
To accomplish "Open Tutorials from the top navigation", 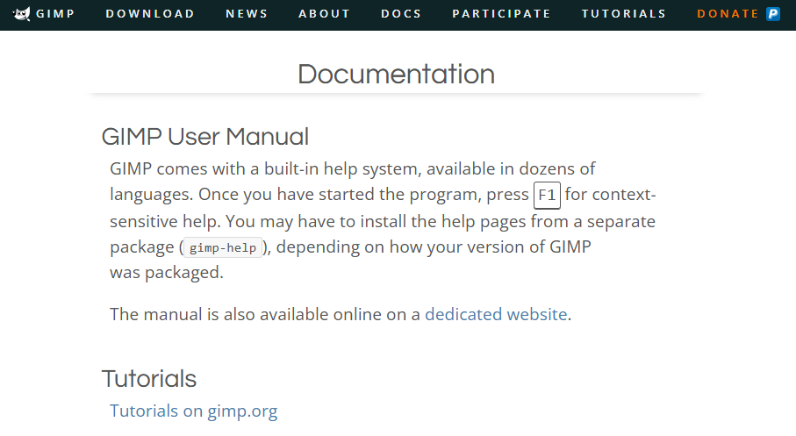I will [624, 14].
